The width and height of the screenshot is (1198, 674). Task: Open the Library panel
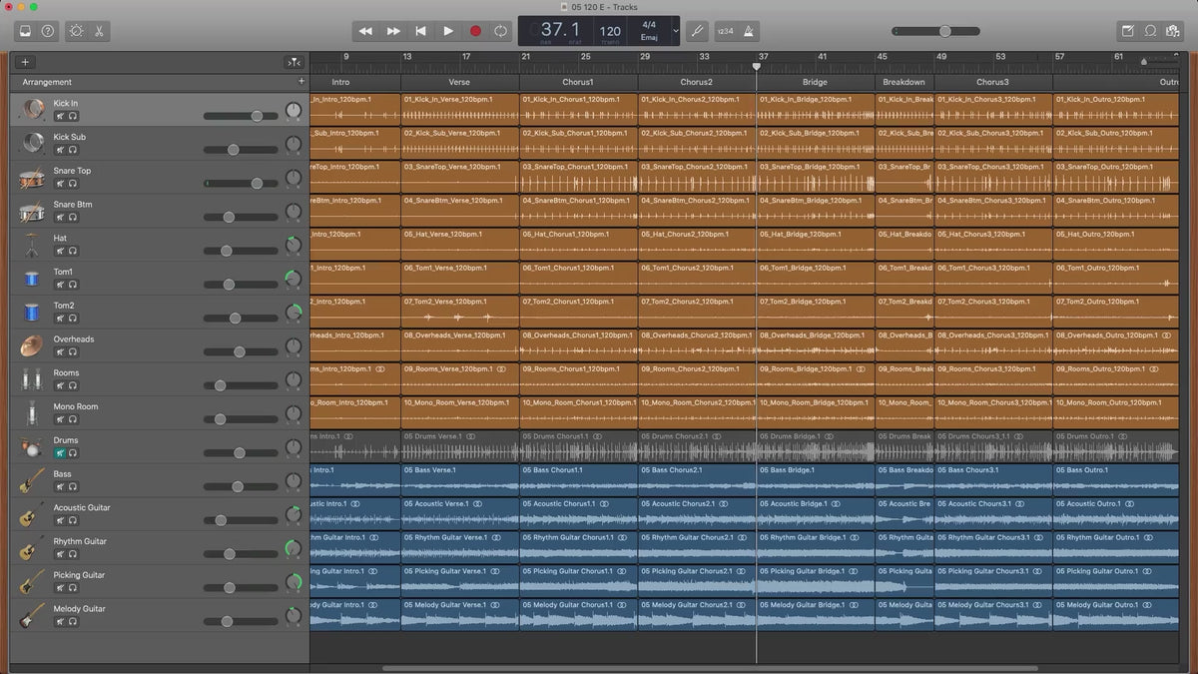[25, 31]
